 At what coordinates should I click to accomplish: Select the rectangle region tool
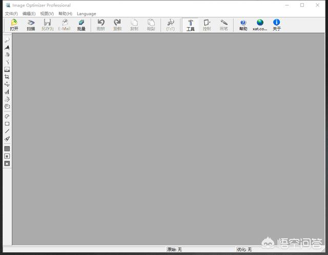(7, 124)
